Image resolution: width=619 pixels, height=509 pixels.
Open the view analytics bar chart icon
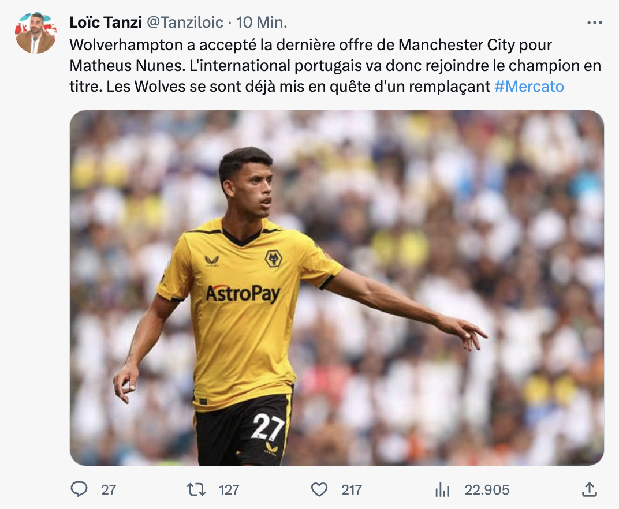(x=442, y=490)
